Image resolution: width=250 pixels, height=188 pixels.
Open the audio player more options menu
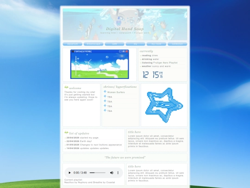coord(118,173)
